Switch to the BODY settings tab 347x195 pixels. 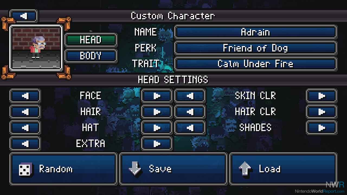tap(91, 56)
